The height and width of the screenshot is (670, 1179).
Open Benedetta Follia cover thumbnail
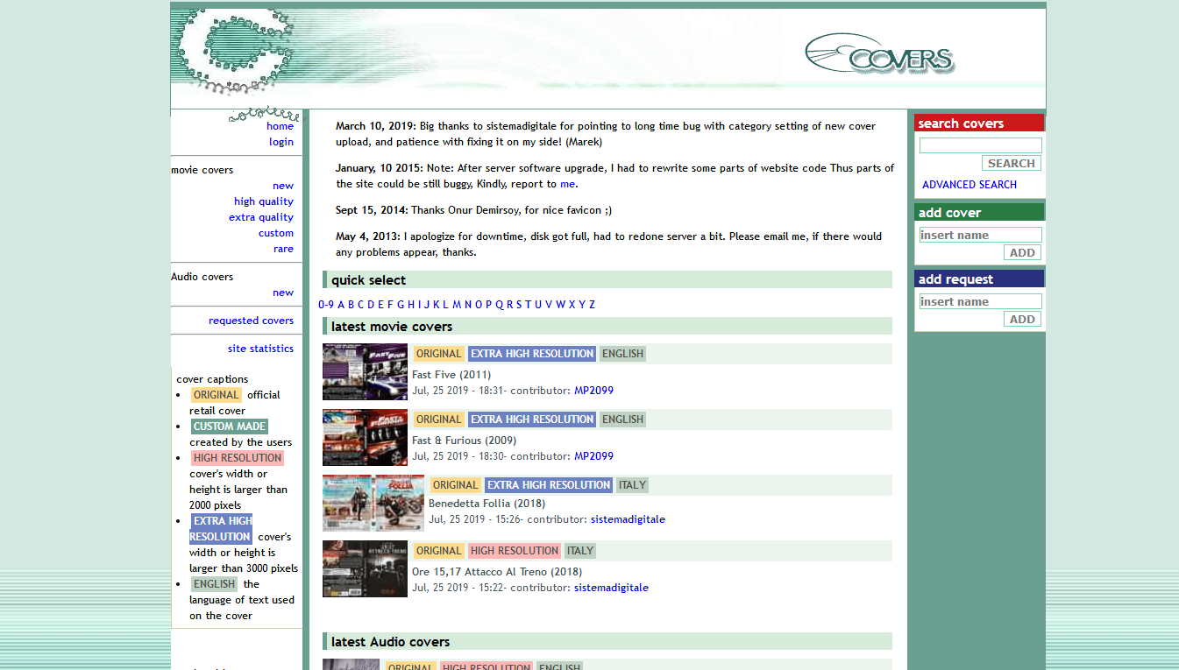coord(373,503)
